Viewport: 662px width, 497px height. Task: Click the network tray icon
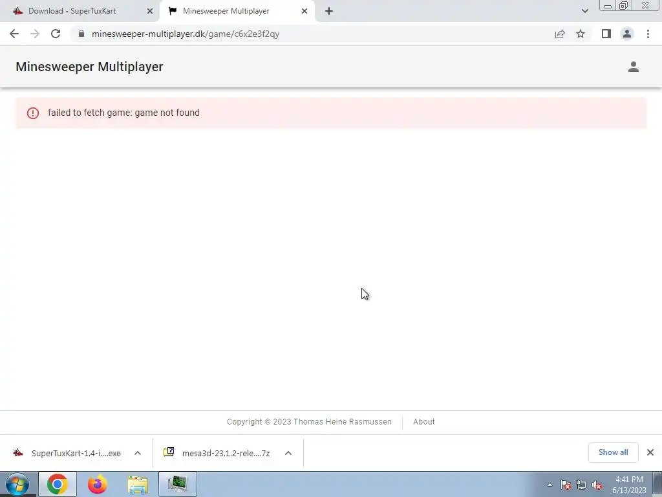click(581, 485)
